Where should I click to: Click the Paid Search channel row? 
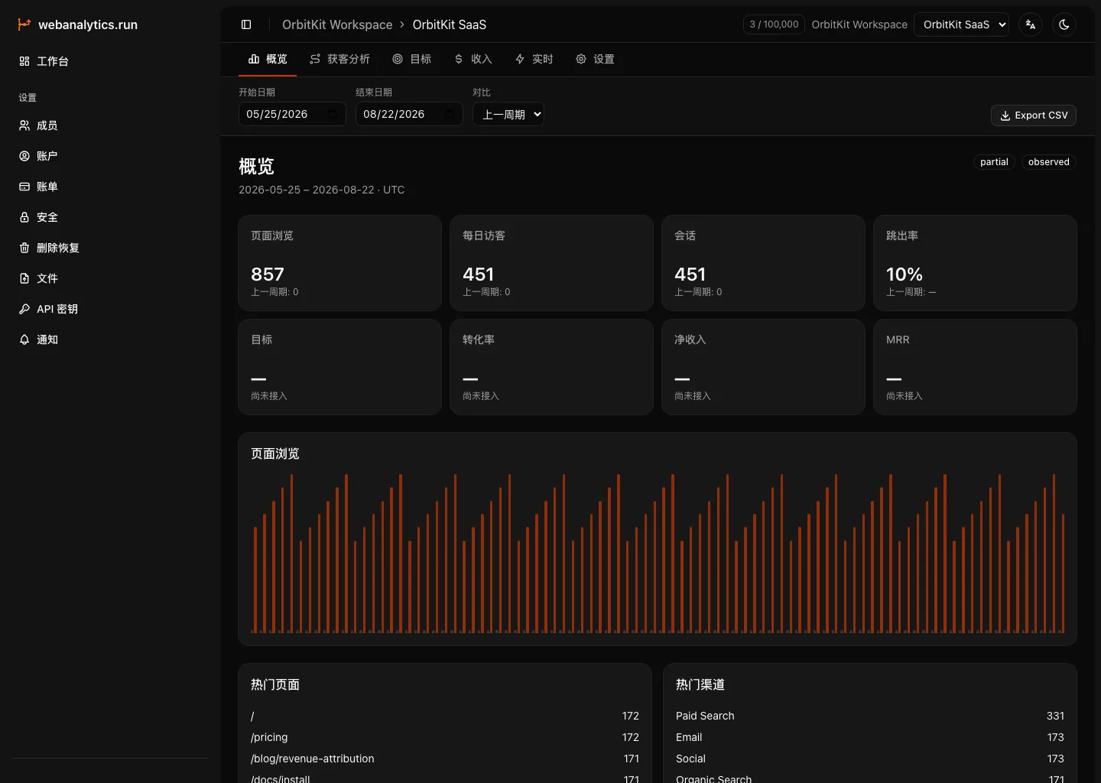(870, 716)
